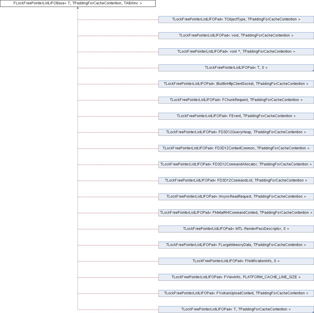Go to the FLargeMemoryData LIFOPad node
This screenshot has height=313, width=314.
click(236, 245)
